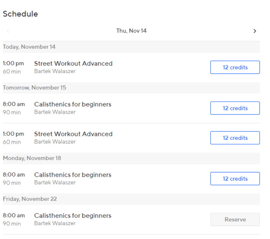Viewport: 270px width, 239px height.
Task: Go to the next day with the right chevron
Action: 255,31
